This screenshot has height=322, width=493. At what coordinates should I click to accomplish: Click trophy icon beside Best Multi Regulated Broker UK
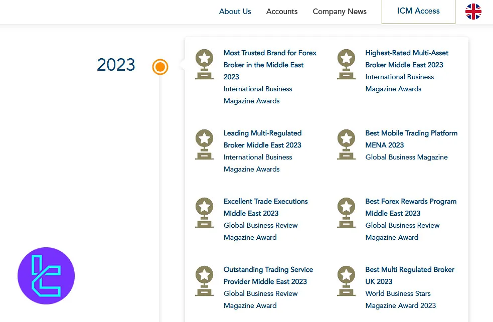pyautogui.click(x=346, y=281)
